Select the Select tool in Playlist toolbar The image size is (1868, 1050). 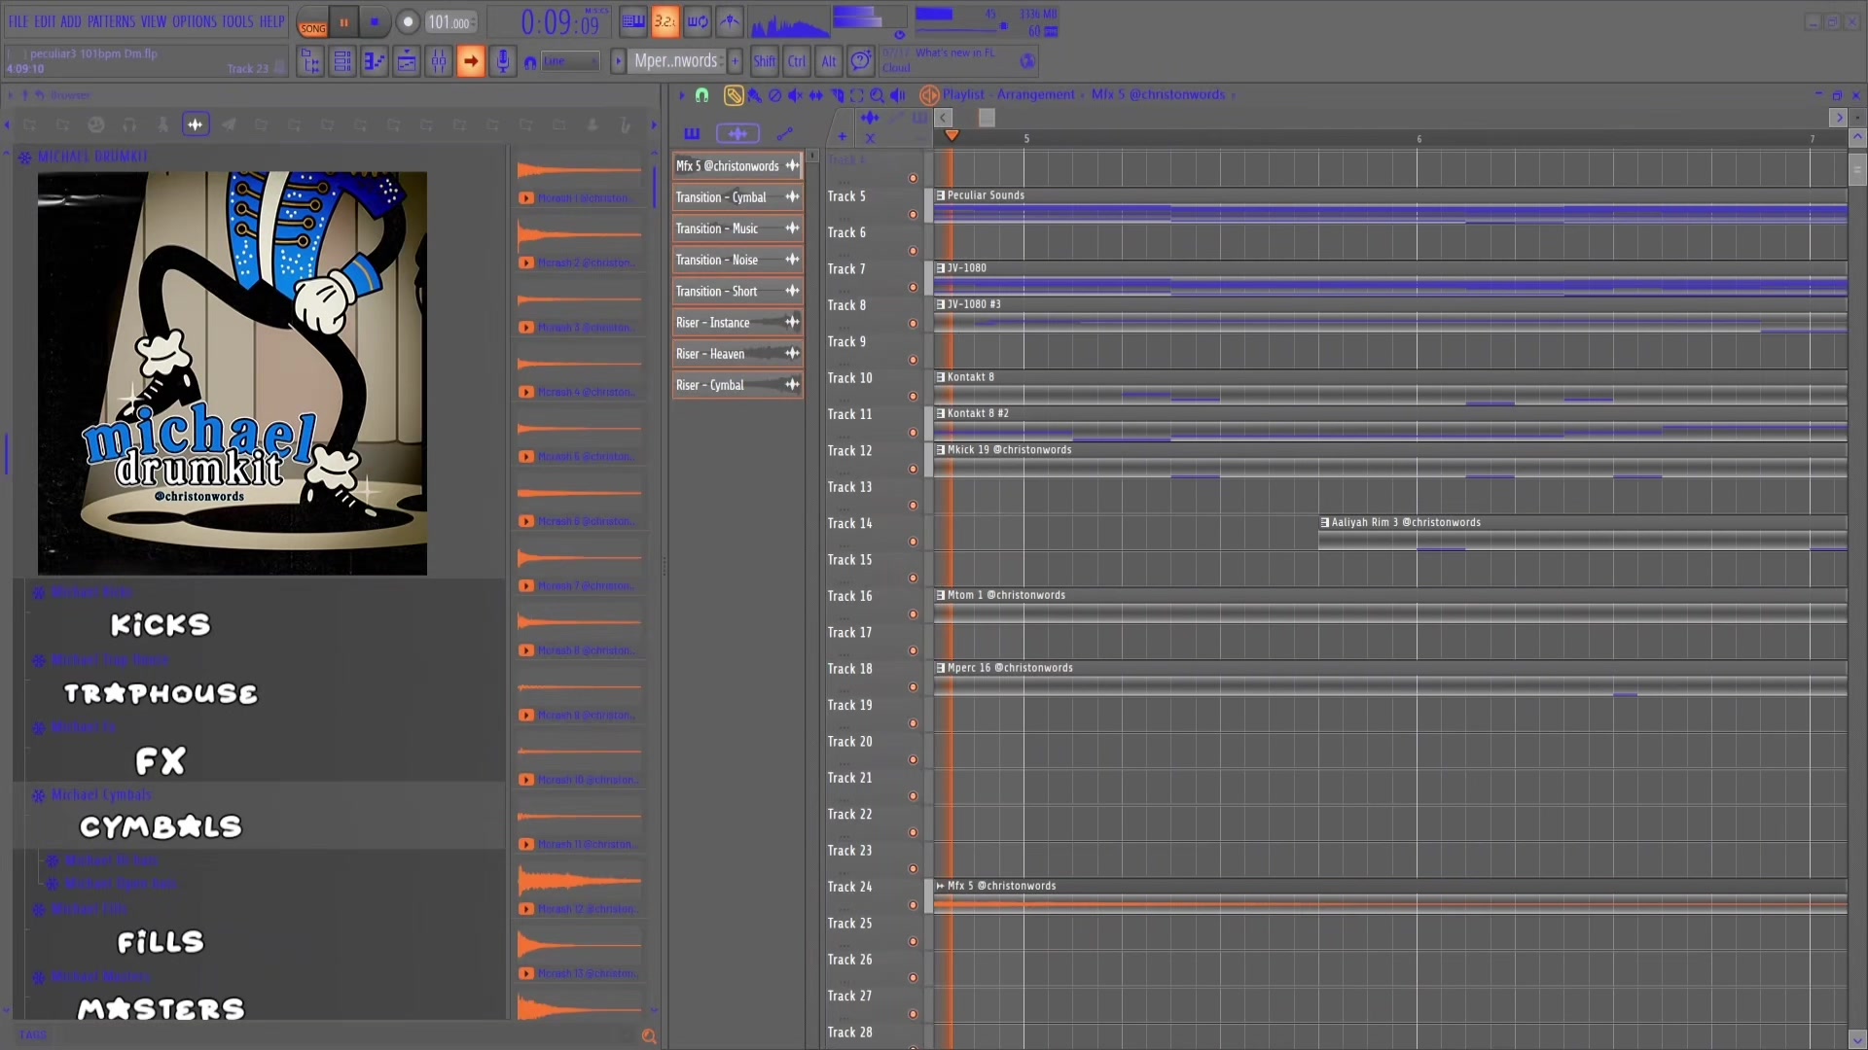(857, 95)
